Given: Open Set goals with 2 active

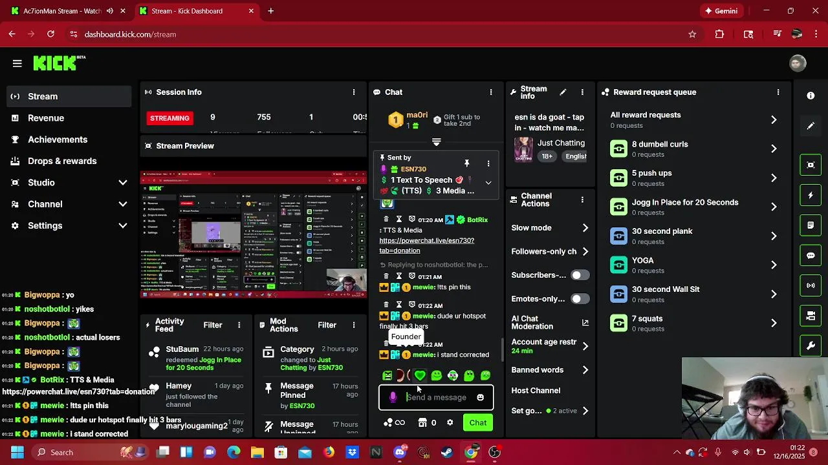Looking at the screenshot, I should coord(550,411).
